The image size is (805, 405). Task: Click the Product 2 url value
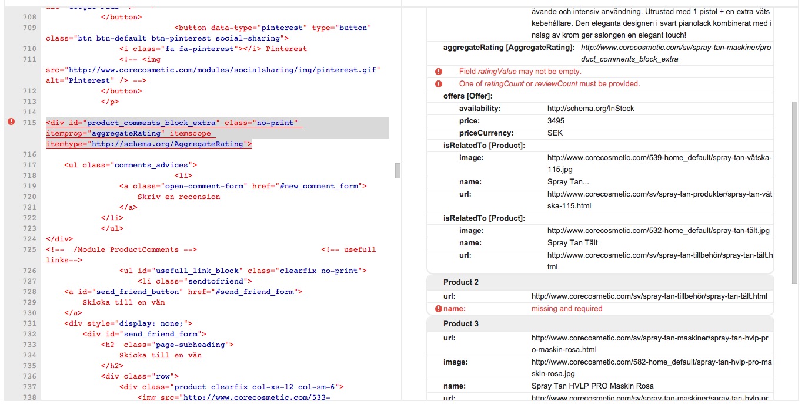[649, 296]
